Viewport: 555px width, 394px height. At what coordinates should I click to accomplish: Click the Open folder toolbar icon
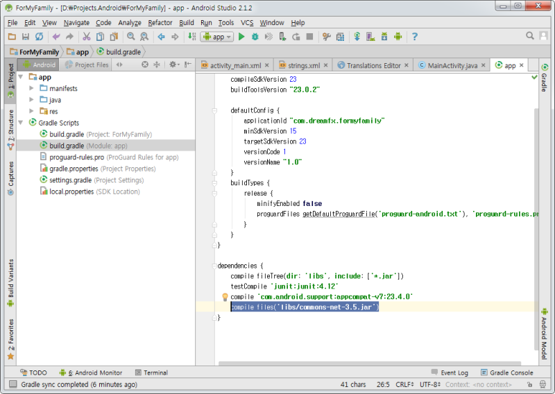coord(12,37)
